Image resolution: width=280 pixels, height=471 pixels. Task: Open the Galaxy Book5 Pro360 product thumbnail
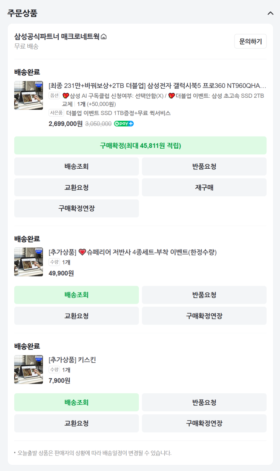(x=29, y=95)
